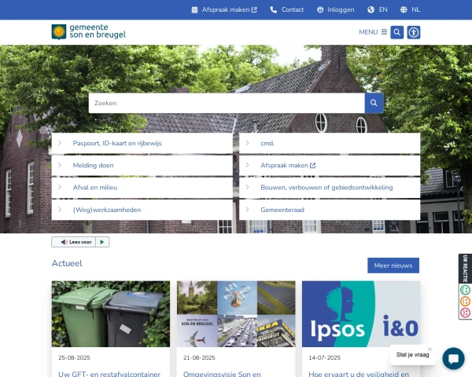Click chevron beside cmd.

[248, 143]
